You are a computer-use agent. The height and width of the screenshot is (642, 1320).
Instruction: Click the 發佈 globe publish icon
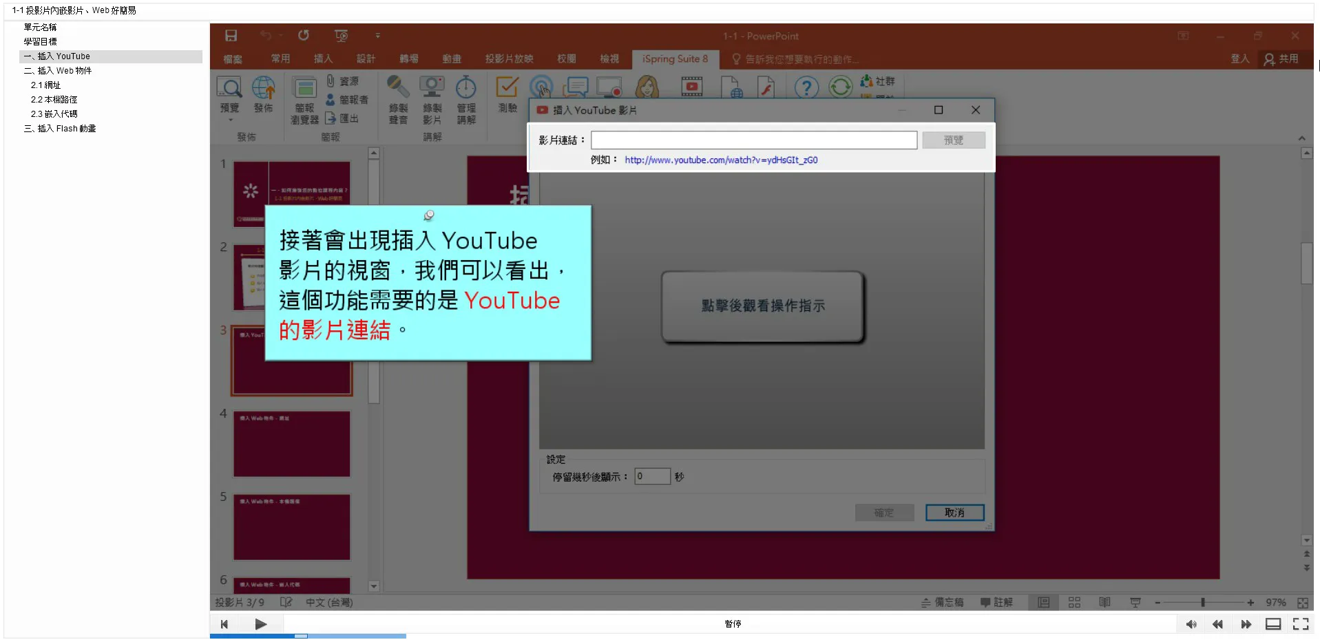263,88
